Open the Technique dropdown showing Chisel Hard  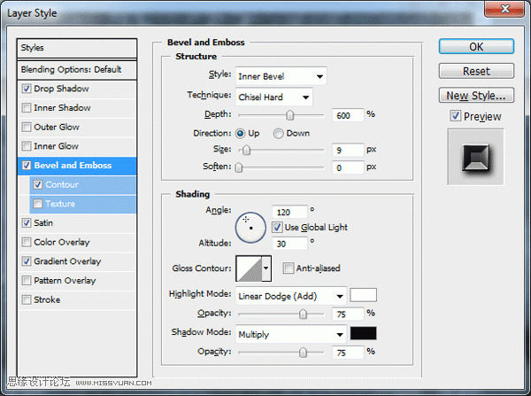[274, 97]
